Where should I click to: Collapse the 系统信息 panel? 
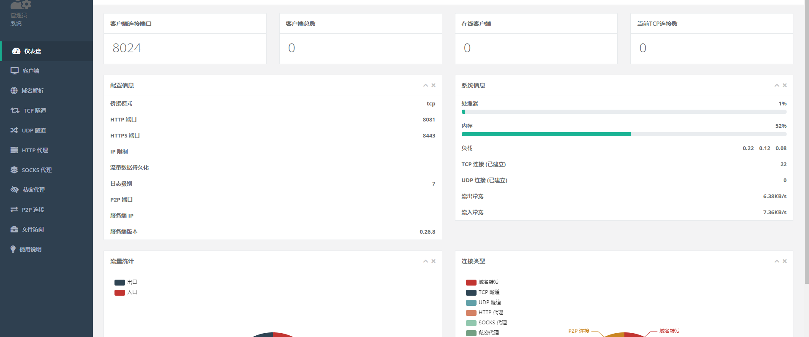pyautogui.click(x=776, y=85)
